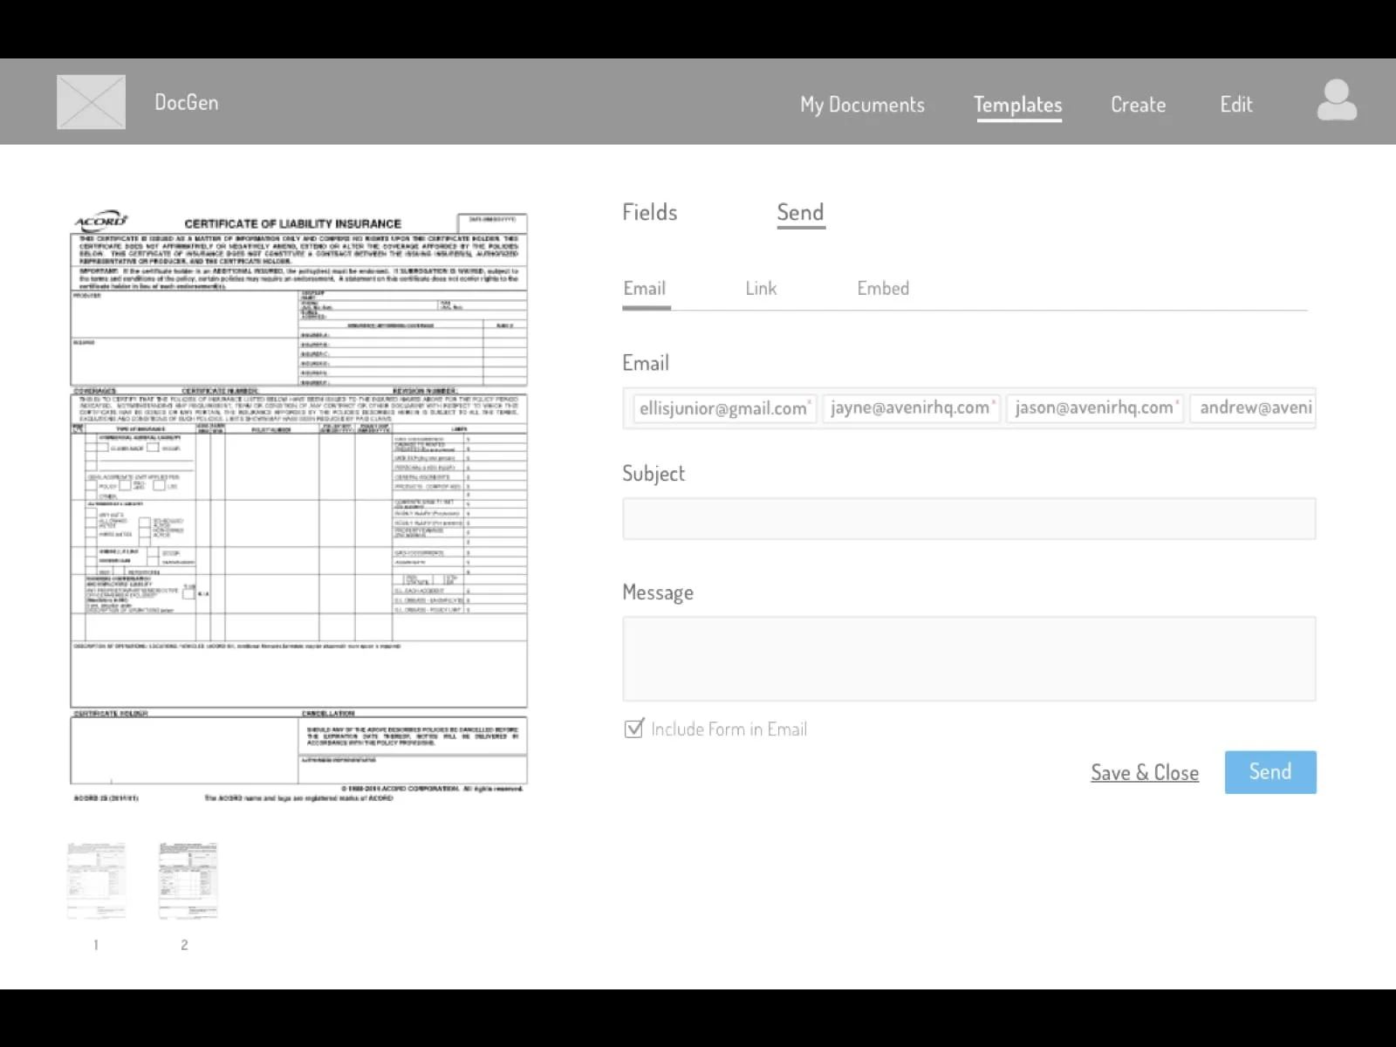Click the Save & Close link

pos(1145,773)
